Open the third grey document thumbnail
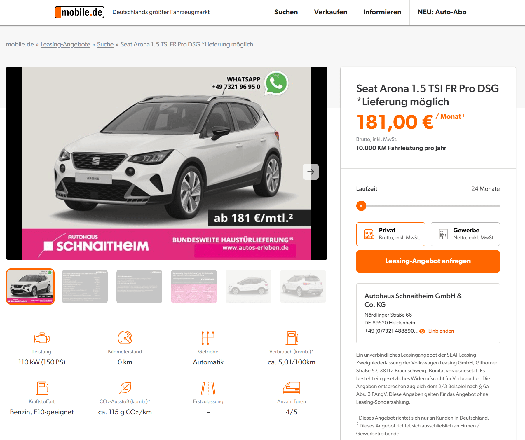This screenshot has height=440, width=525. 139,287
